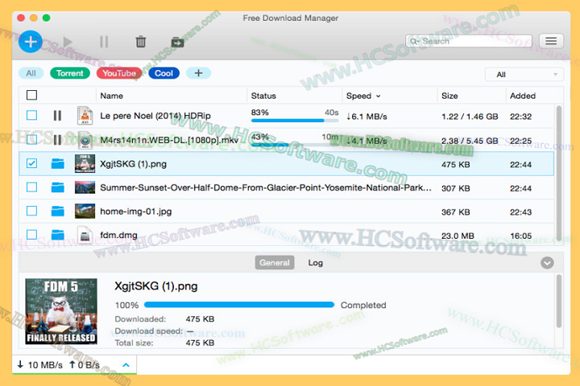Switch to the General tab
The height and width of the screenshot is (386, 580).
click(x=275, y=263)
